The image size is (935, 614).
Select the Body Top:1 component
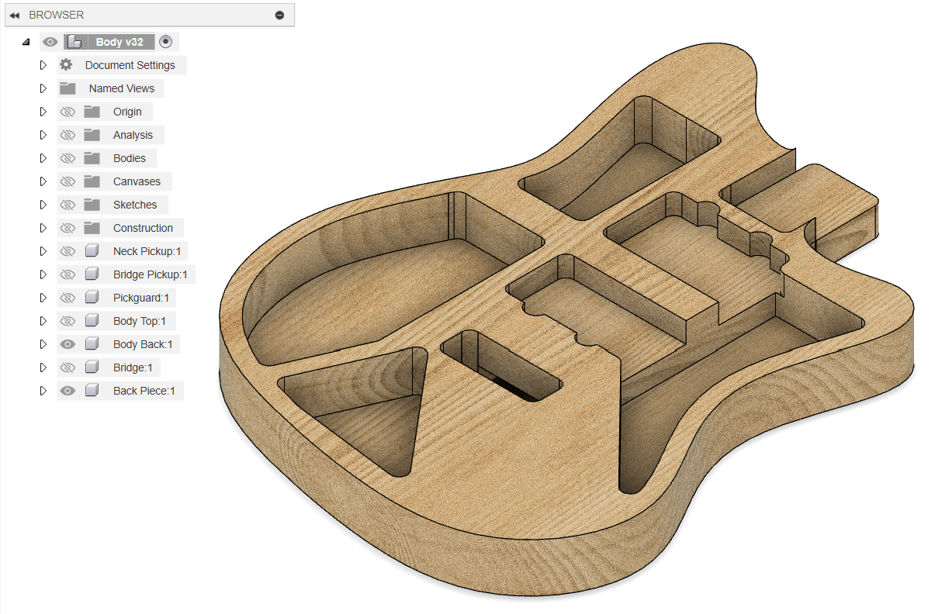click(144, 321)
